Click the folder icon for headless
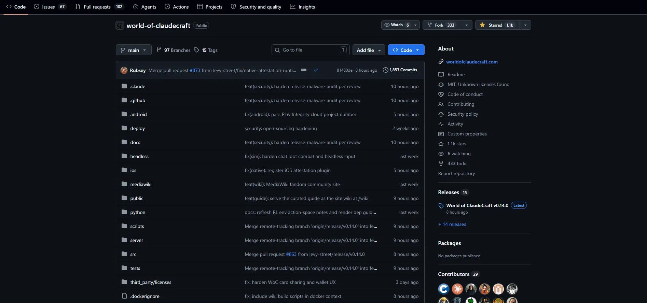Viewport: 647px width, 303px height. pos(124,156)
